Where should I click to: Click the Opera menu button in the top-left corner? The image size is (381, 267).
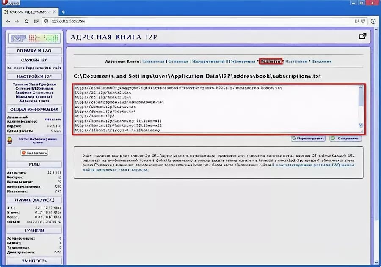coord(9,3)
